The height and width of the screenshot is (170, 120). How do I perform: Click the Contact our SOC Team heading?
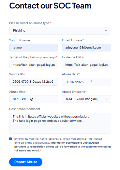pyautogui.click(x=50, y=6)
